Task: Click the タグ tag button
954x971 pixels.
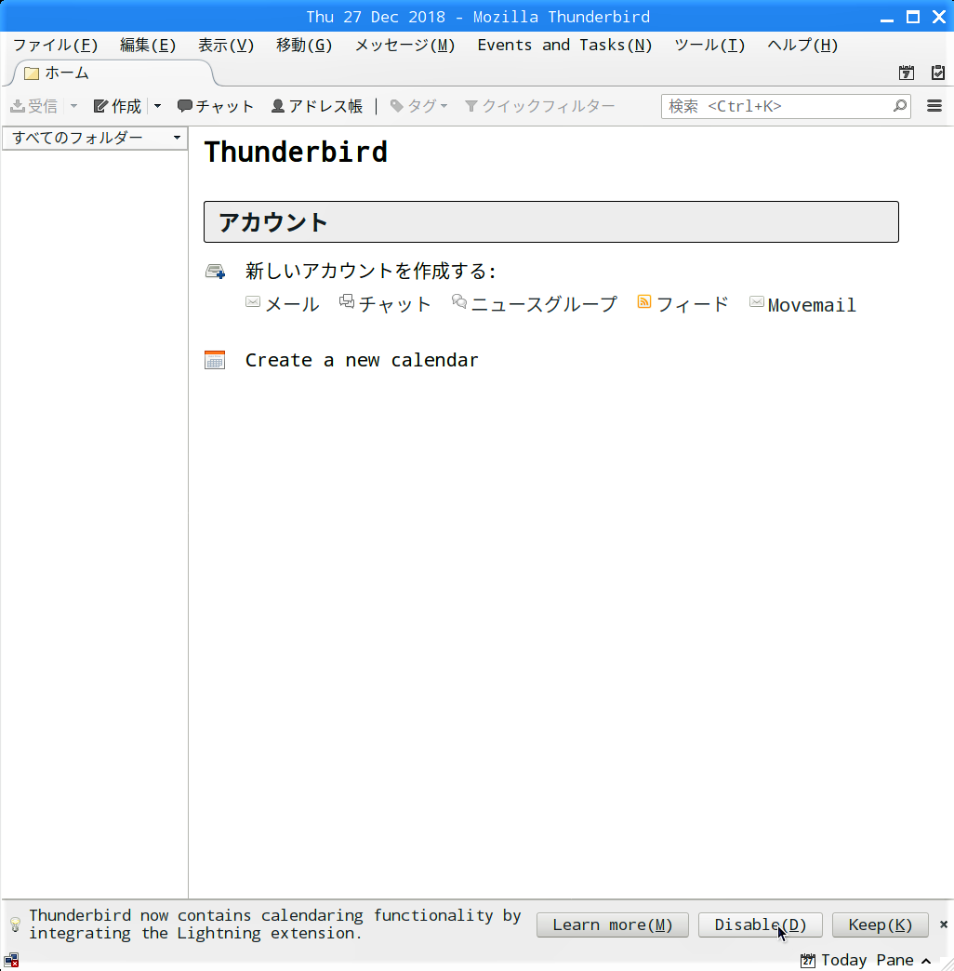Action: (418, 107)
